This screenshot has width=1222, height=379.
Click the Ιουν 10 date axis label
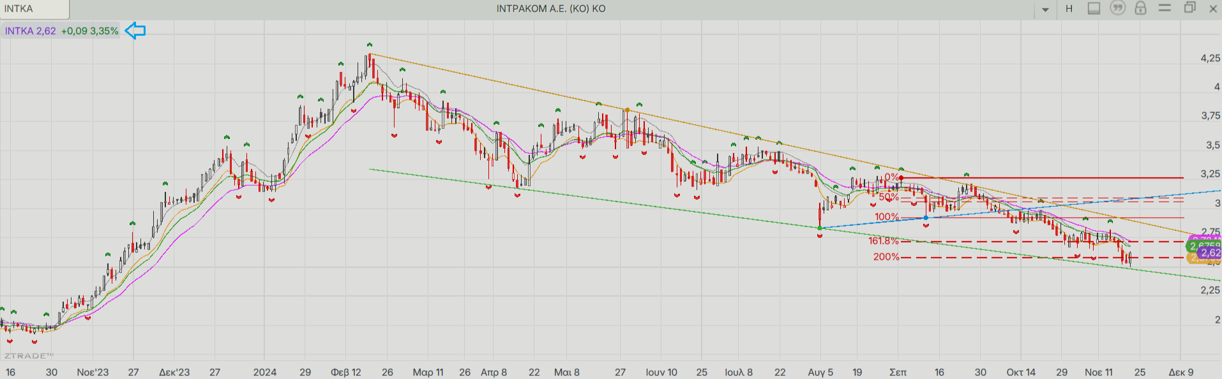click(x=661, y=372)
